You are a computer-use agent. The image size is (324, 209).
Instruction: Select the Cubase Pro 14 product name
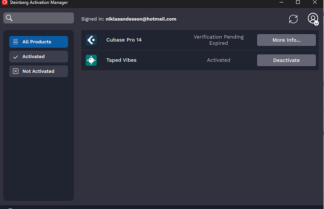coord(124,40)
